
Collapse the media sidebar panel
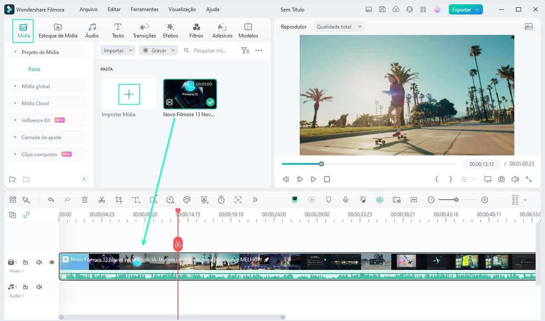(84, 179)
